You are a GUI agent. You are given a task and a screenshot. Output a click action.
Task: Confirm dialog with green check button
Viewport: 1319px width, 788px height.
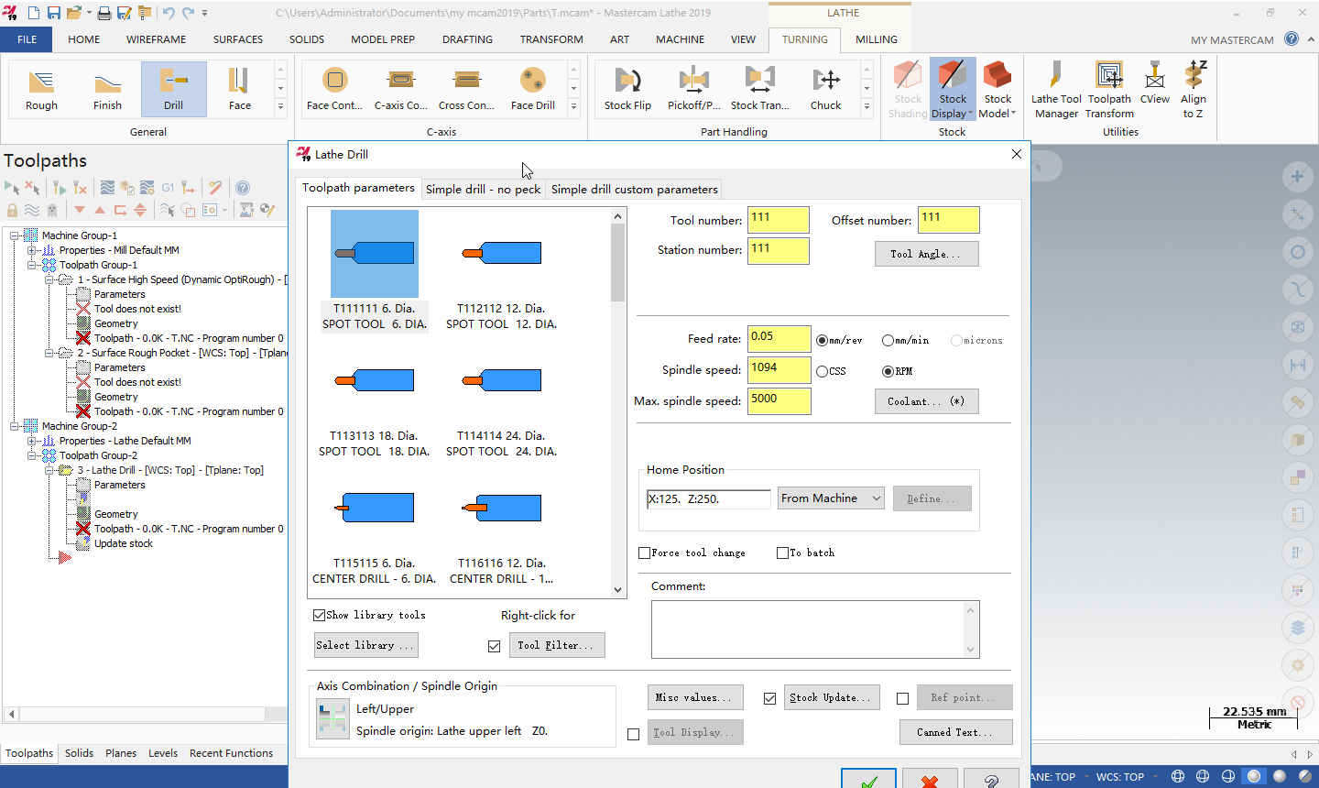coord(868,781)
